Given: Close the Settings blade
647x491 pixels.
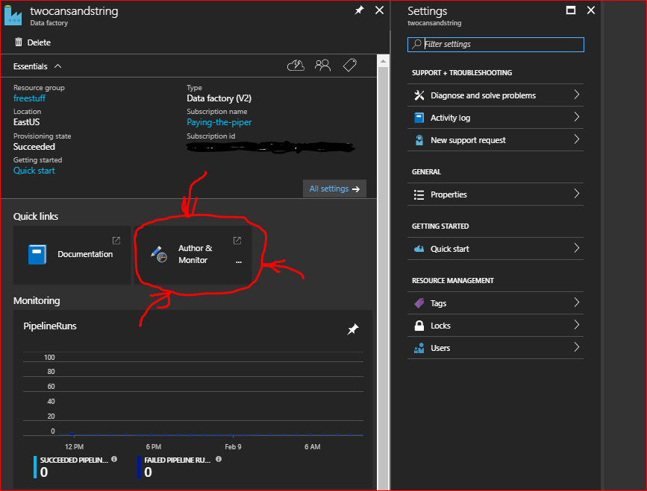Looking at the screenshot, I should point(591,10).
